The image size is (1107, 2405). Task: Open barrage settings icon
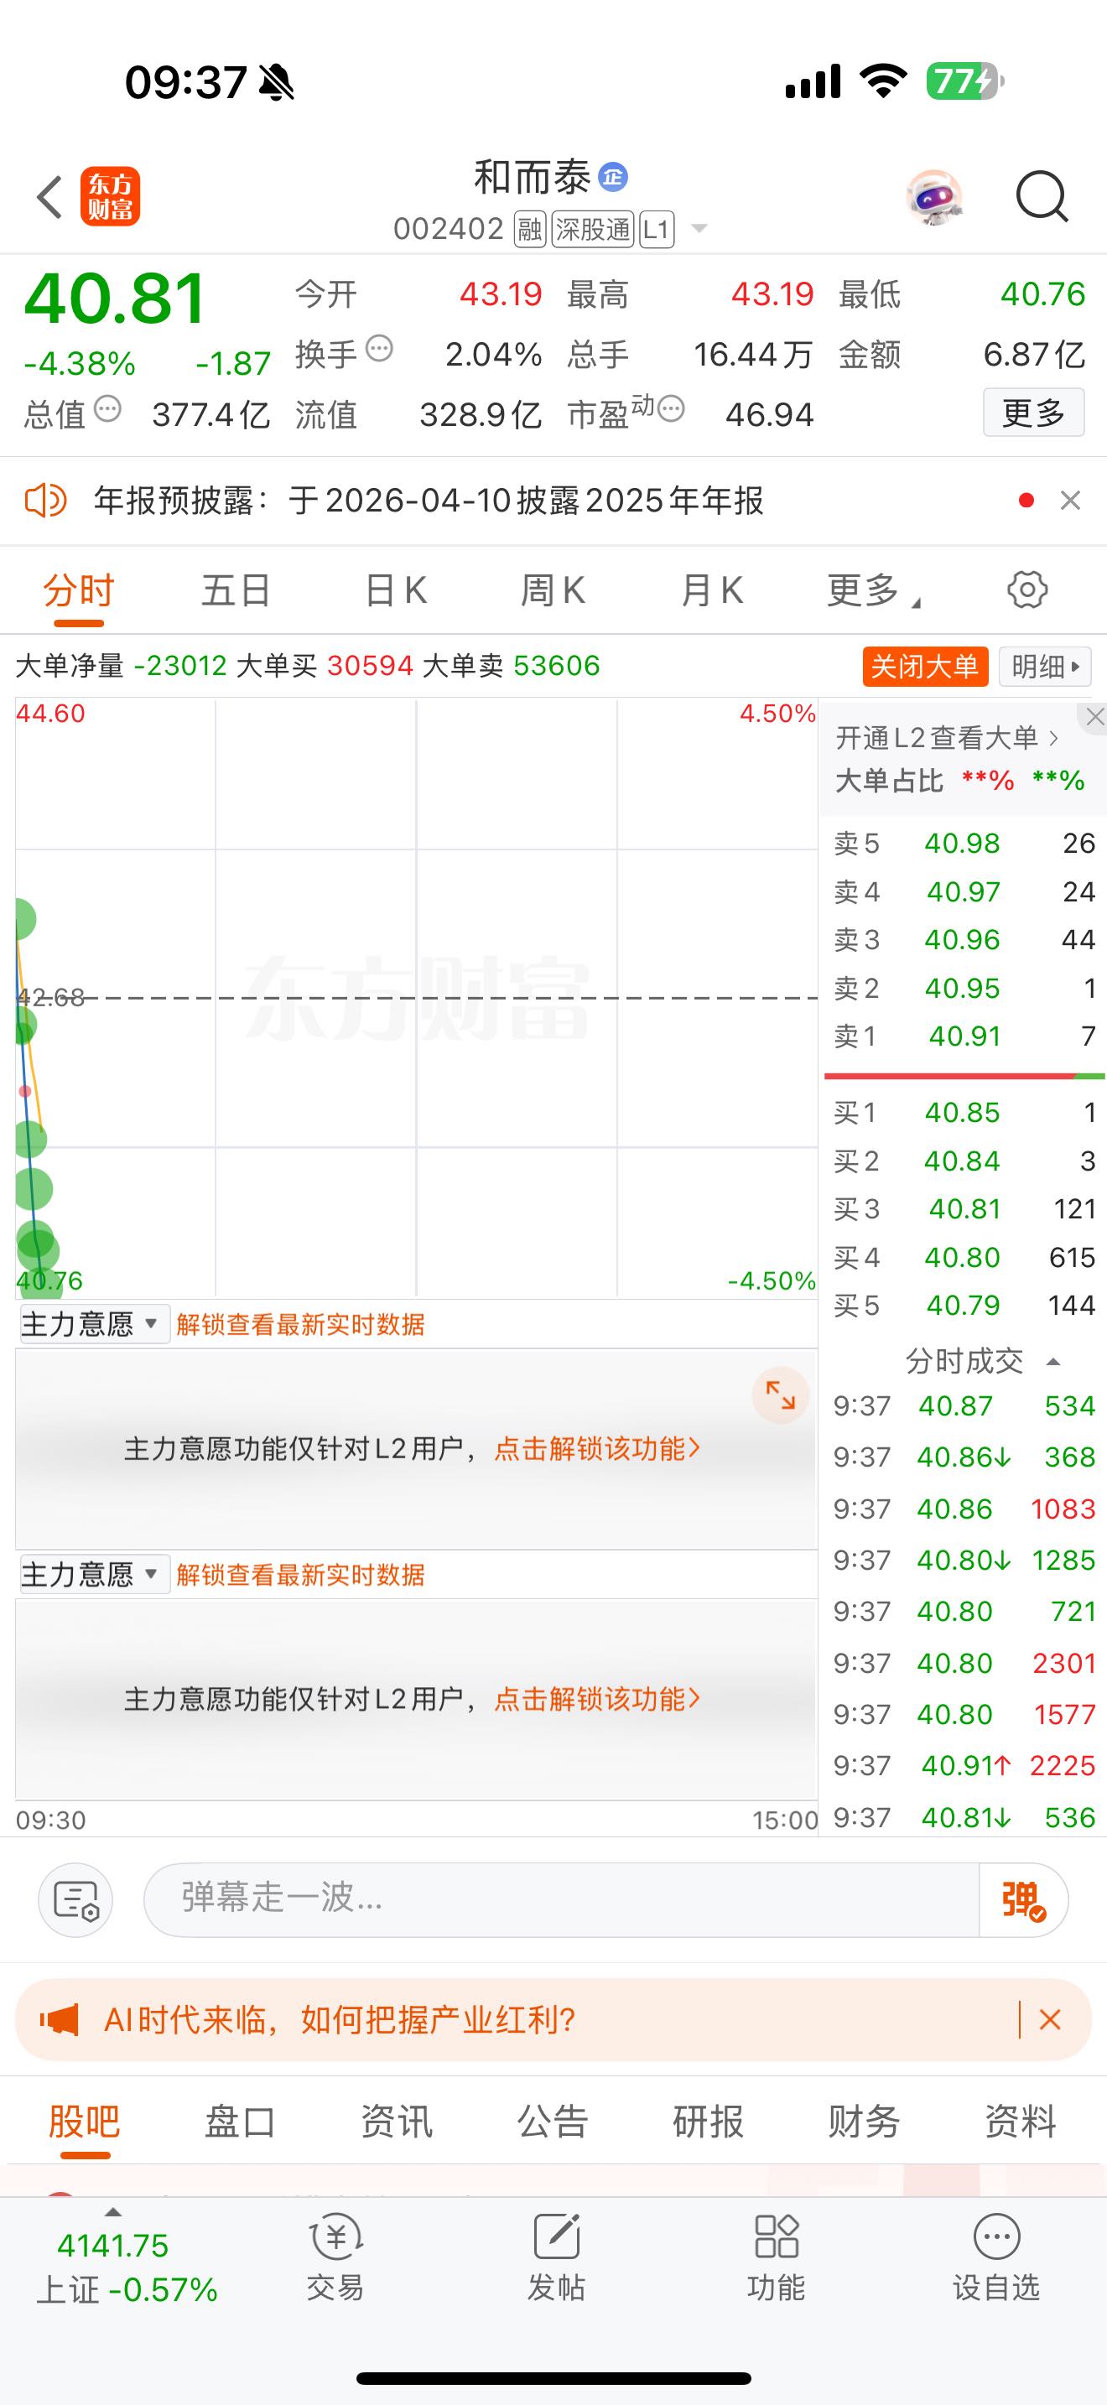pyautogui.click(x=75, y=1900)
